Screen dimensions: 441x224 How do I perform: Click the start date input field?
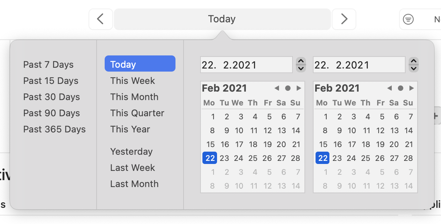point(246,65)
